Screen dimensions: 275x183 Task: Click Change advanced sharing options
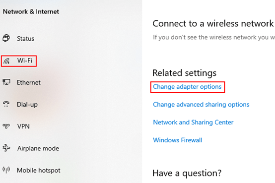coord(201,105)
